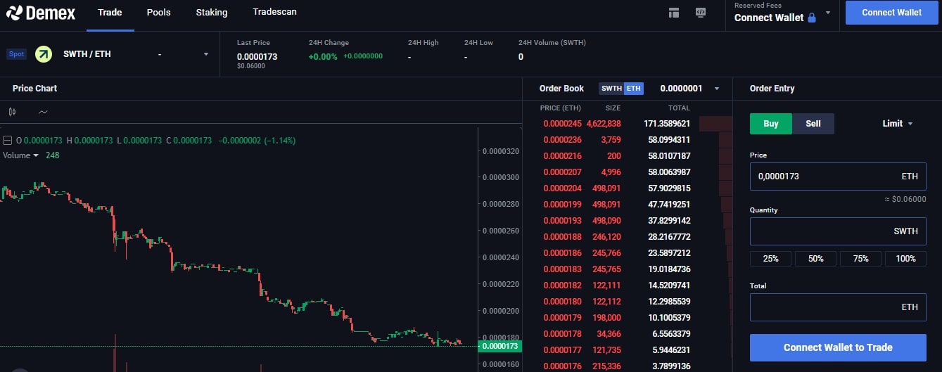
Task: Click the PRICE (ETH) column header
Action: (x=561, y=108)
